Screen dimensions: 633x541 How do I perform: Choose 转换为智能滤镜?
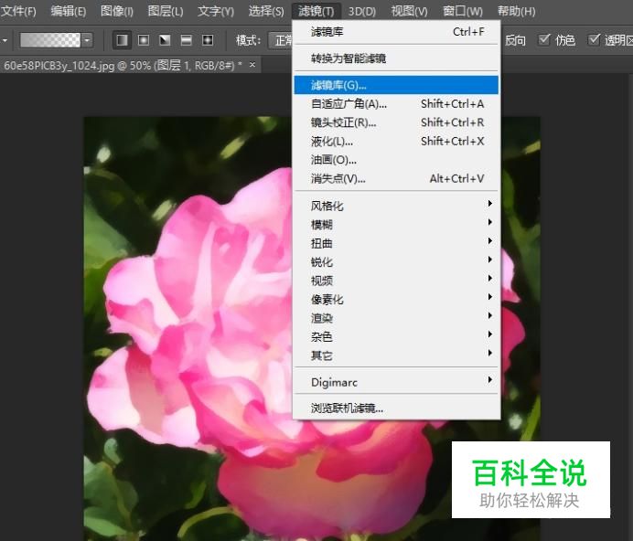click(x=397, y=58)
